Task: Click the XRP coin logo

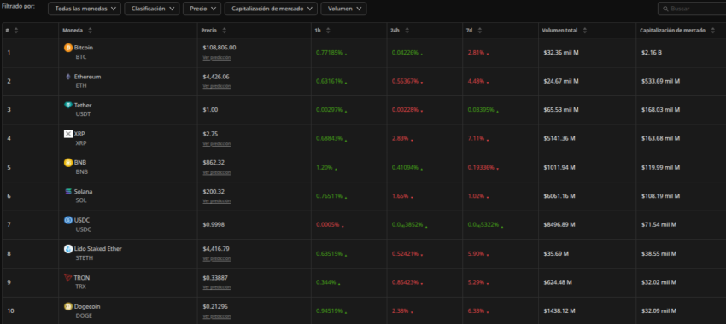Action: pos(68,134)
